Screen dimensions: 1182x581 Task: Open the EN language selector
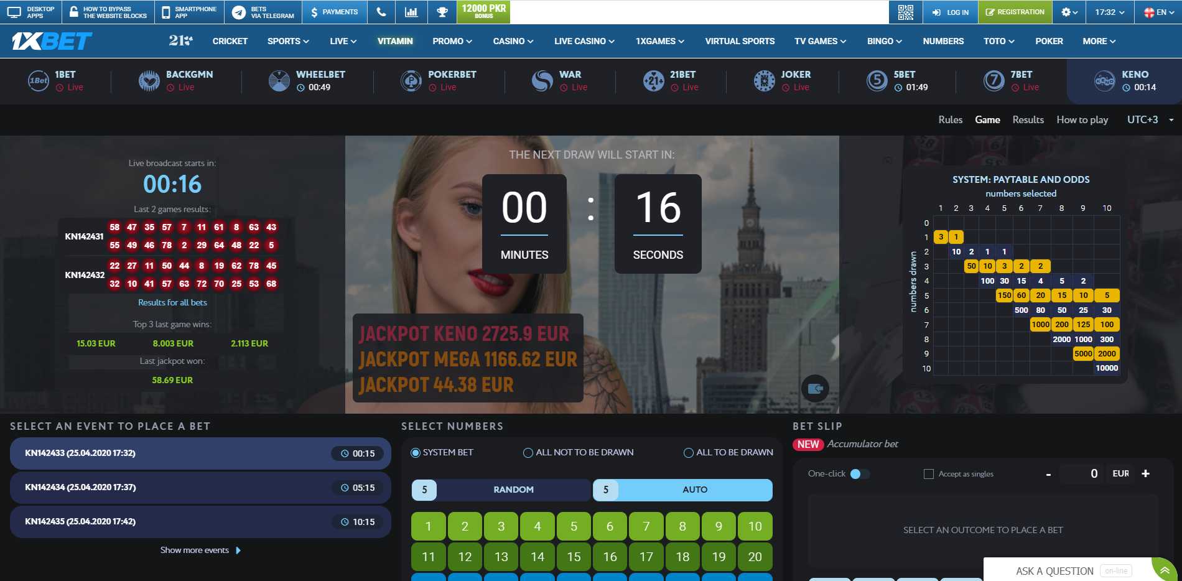[x=1158, y=12]
